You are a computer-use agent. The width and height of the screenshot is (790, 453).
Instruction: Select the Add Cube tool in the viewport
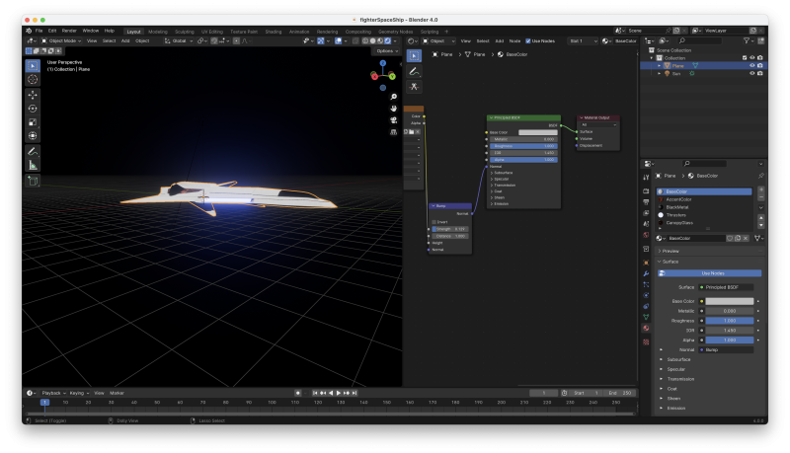tap(33, 182)
